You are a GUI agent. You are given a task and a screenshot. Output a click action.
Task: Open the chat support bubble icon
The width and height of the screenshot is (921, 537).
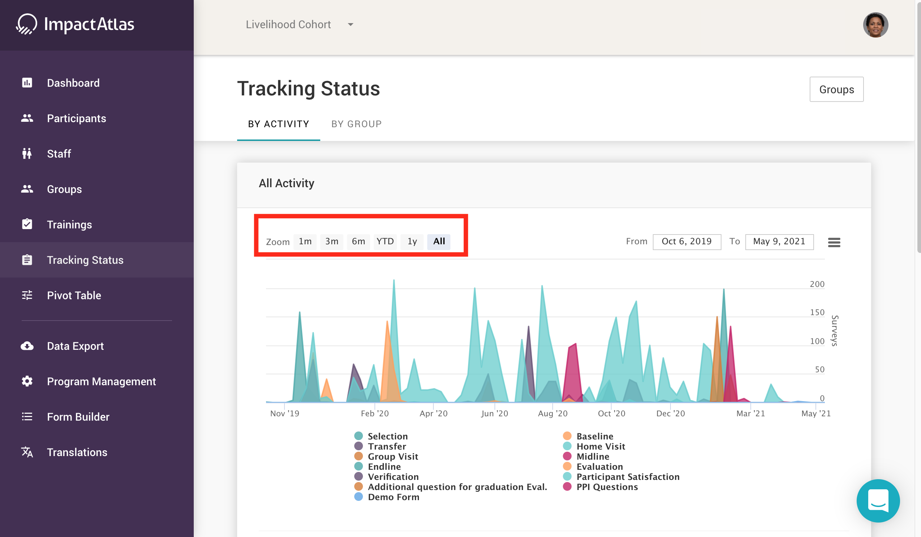pos(878,501)
